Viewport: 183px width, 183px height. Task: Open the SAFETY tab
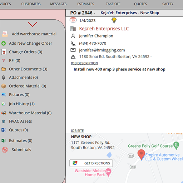tap(168, 4)
